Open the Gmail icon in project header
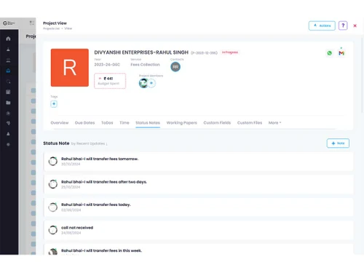This screenshot has width=364, height=273. coord(341,53)
